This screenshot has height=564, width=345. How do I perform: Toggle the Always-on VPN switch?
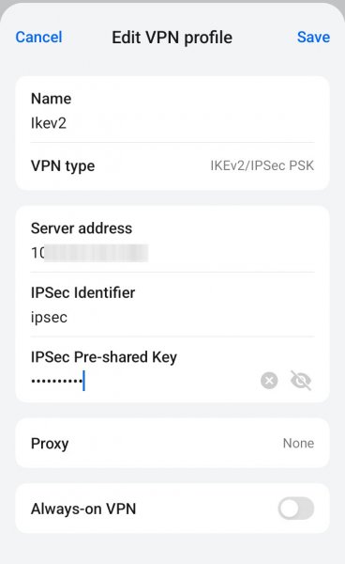coord(296,509)
